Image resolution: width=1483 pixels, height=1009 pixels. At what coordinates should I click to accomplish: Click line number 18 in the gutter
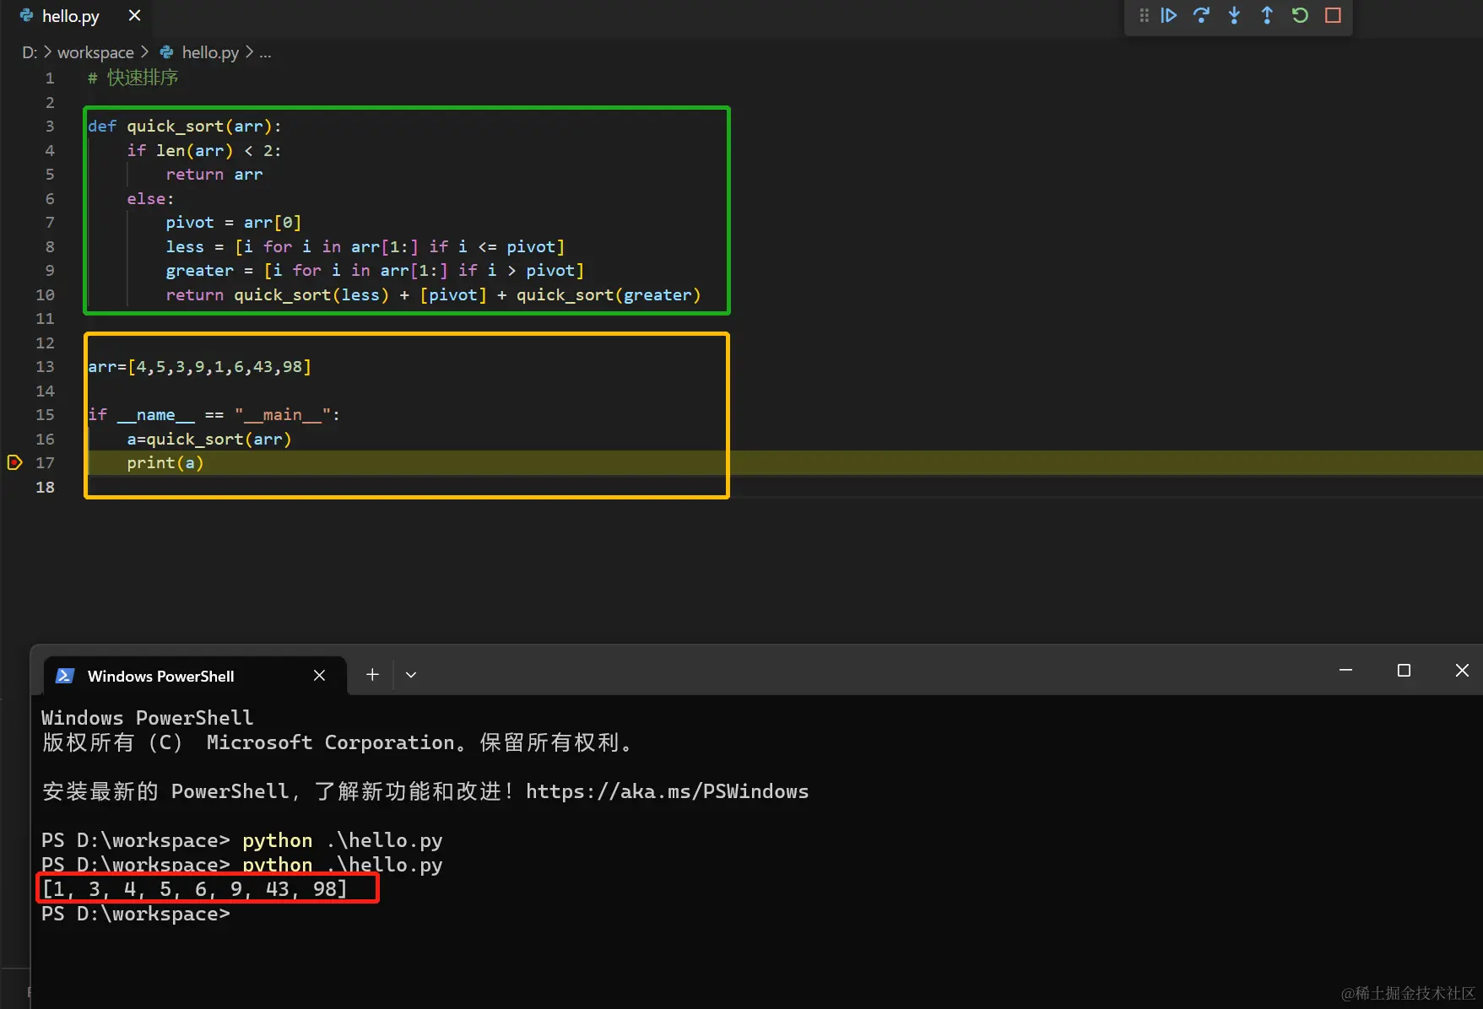coord(45,488)
